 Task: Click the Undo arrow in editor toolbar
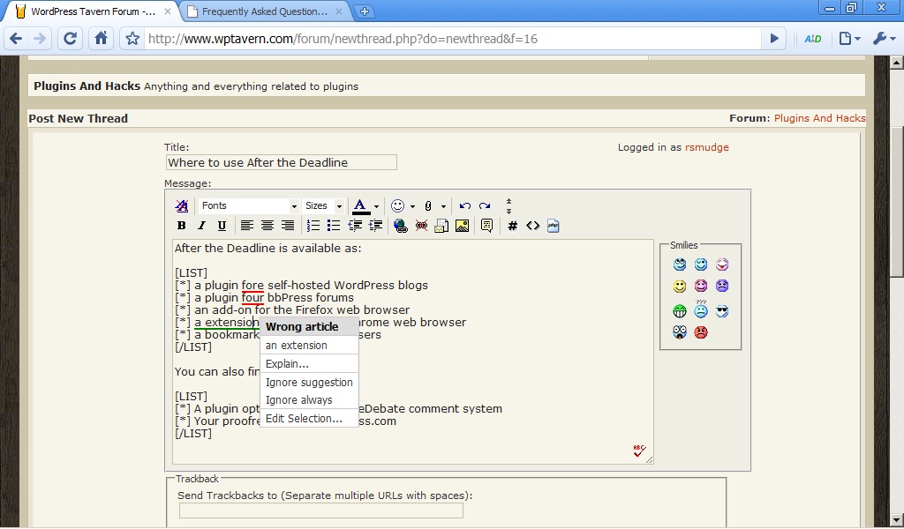[465, 205]
